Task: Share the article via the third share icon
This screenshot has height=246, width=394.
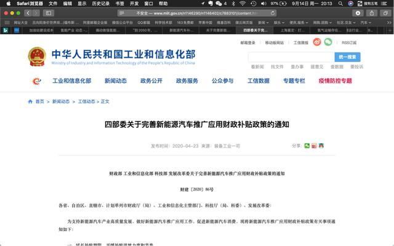Action: pos(321,146)
